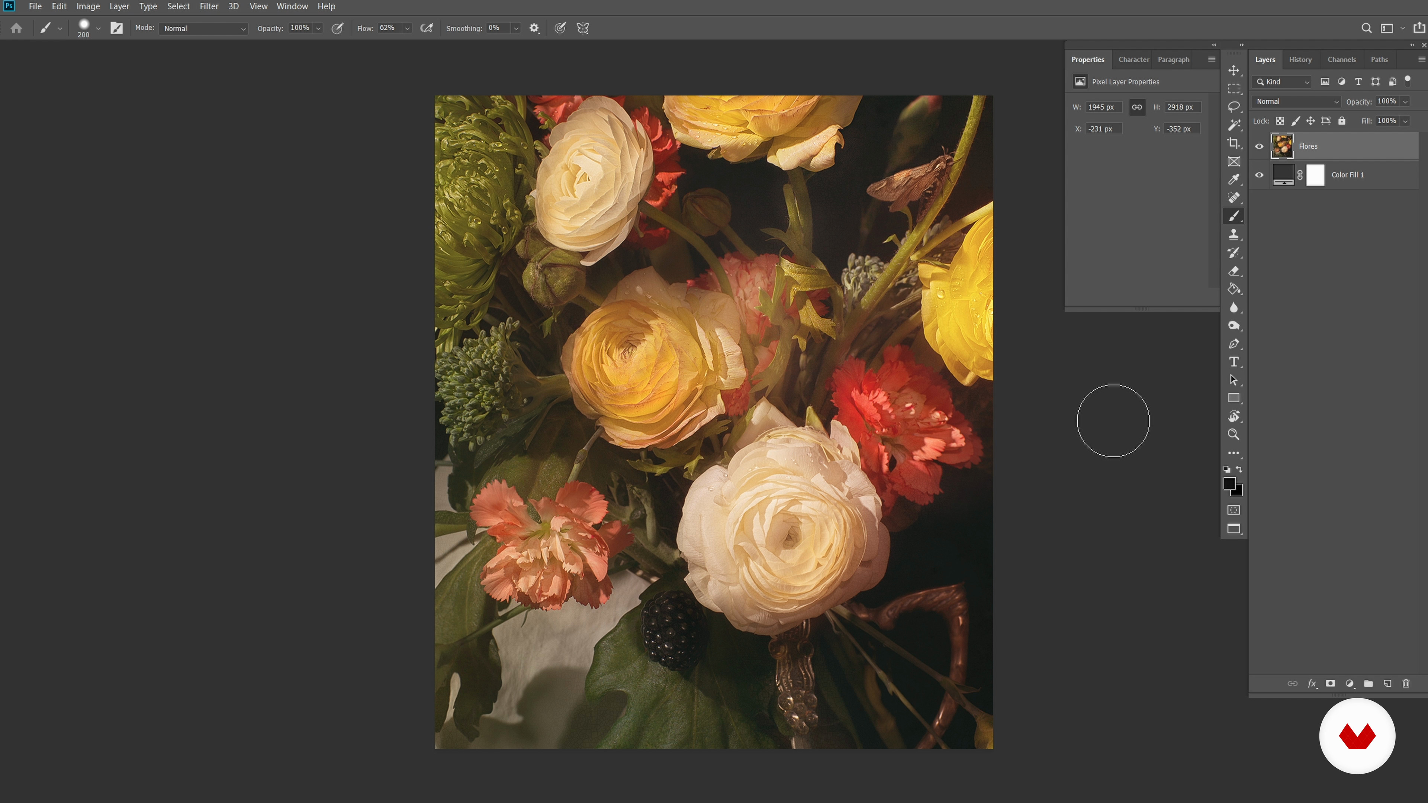The image size is (1428, 803).
Task: Expand the Flow slider dropdown
Action: [408, 28]
